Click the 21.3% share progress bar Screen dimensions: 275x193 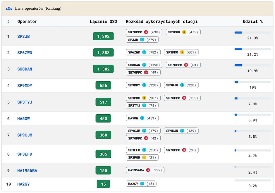tap(252, 32)
